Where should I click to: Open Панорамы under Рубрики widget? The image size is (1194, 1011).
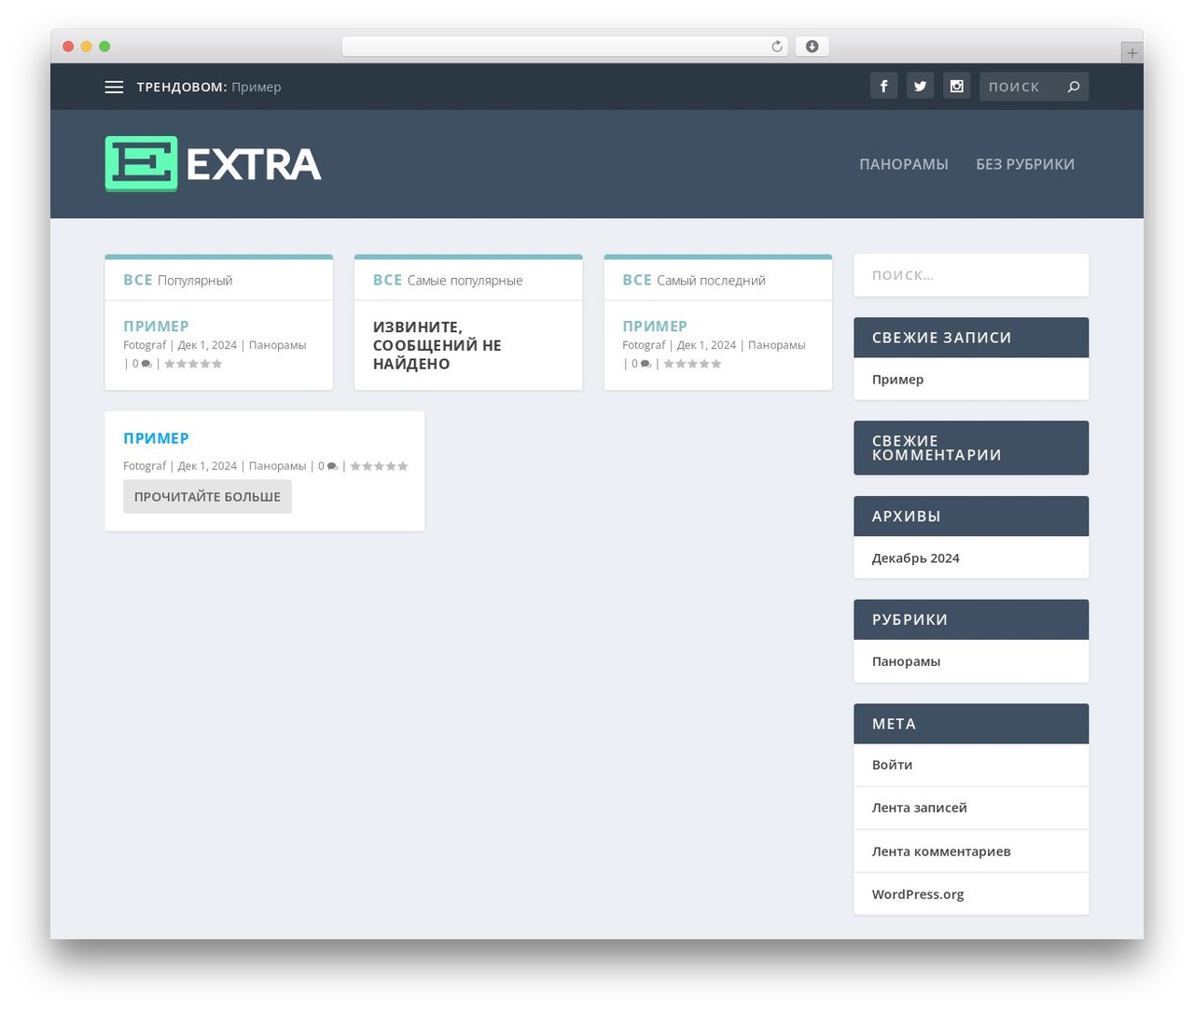click(x=906, y=661)
